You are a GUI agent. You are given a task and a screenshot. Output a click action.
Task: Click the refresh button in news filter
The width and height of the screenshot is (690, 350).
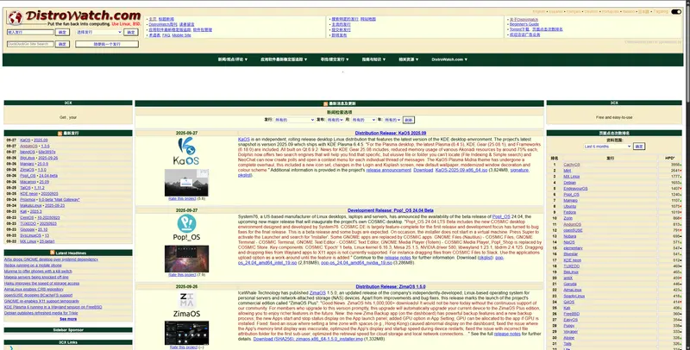pos(408,120)
